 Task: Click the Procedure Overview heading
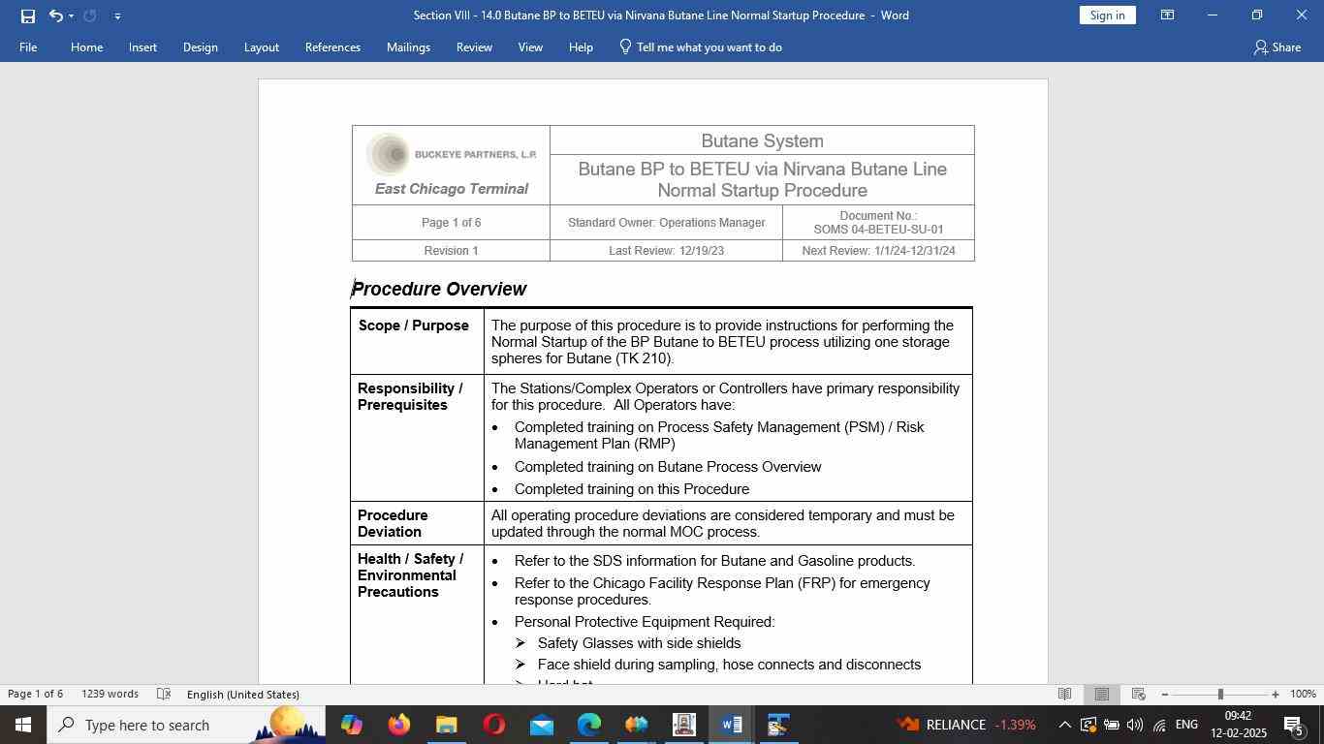click(439, 290)
